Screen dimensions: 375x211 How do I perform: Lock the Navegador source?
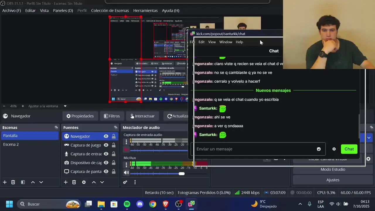pyautogui.click(x=114, y=136)
